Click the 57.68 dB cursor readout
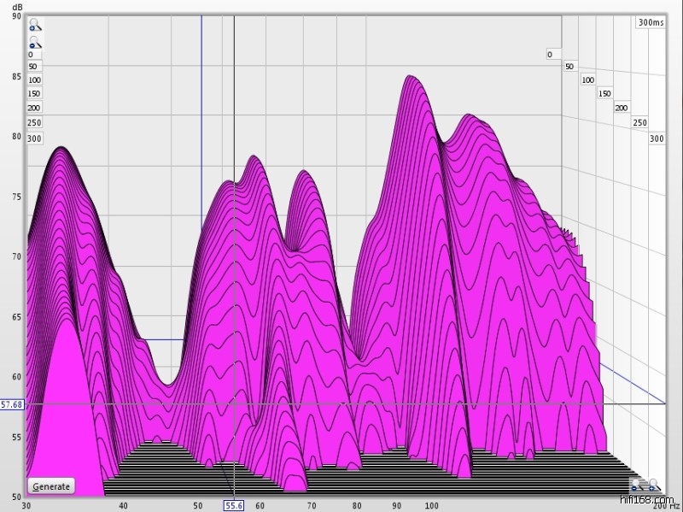This screenshot has height=512, width=683. [x=12, y=403]
